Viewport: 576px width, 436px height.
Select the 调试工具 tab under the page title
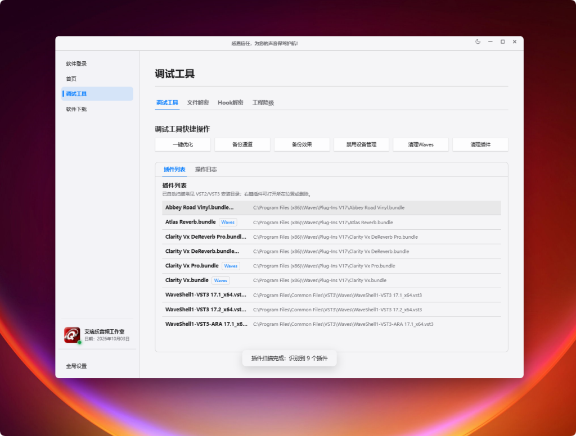167,103
